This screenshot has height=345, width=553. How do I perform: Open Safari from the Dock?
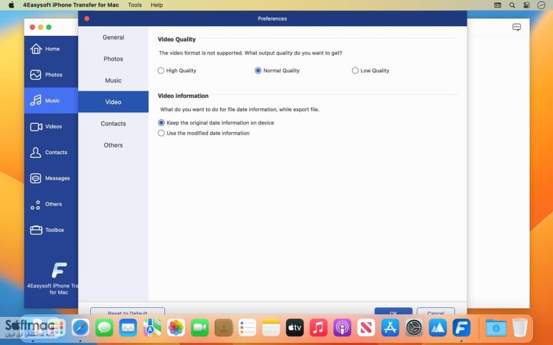(x=81, y=328)
